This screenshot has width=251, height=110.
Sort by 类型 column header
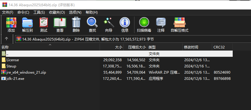pos(165,47)
